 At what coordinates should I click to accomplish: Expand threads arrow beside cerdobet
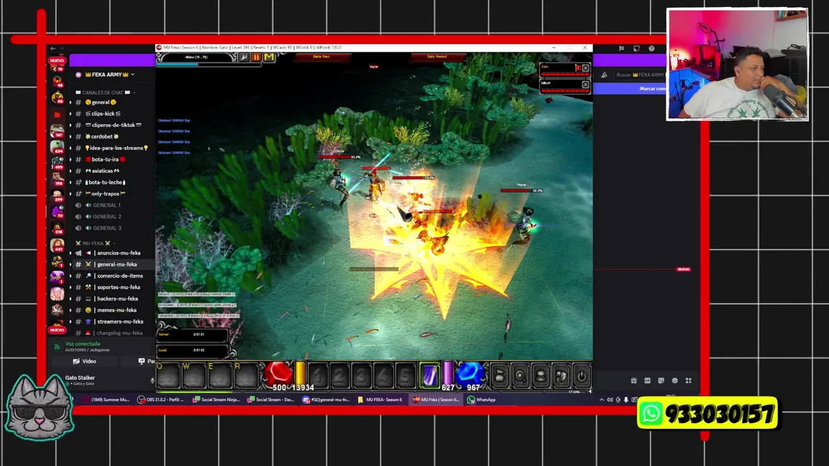click(x=71, y=137)
